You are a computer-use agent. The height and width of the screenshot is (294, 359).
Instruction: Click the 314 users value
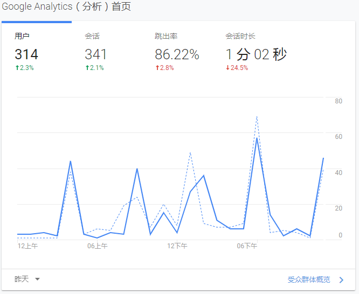(26, 54)
